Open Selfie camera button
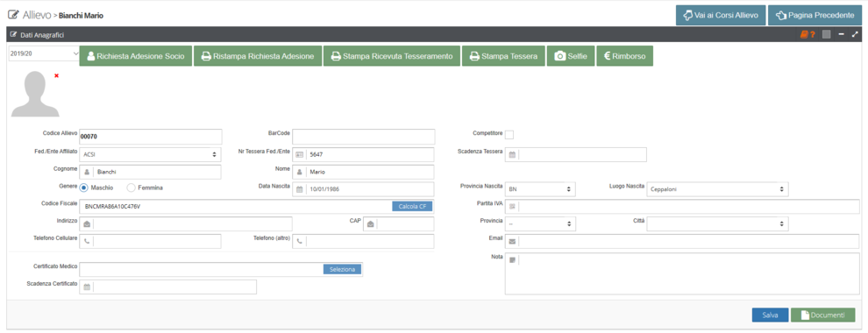 click(571, 56)
